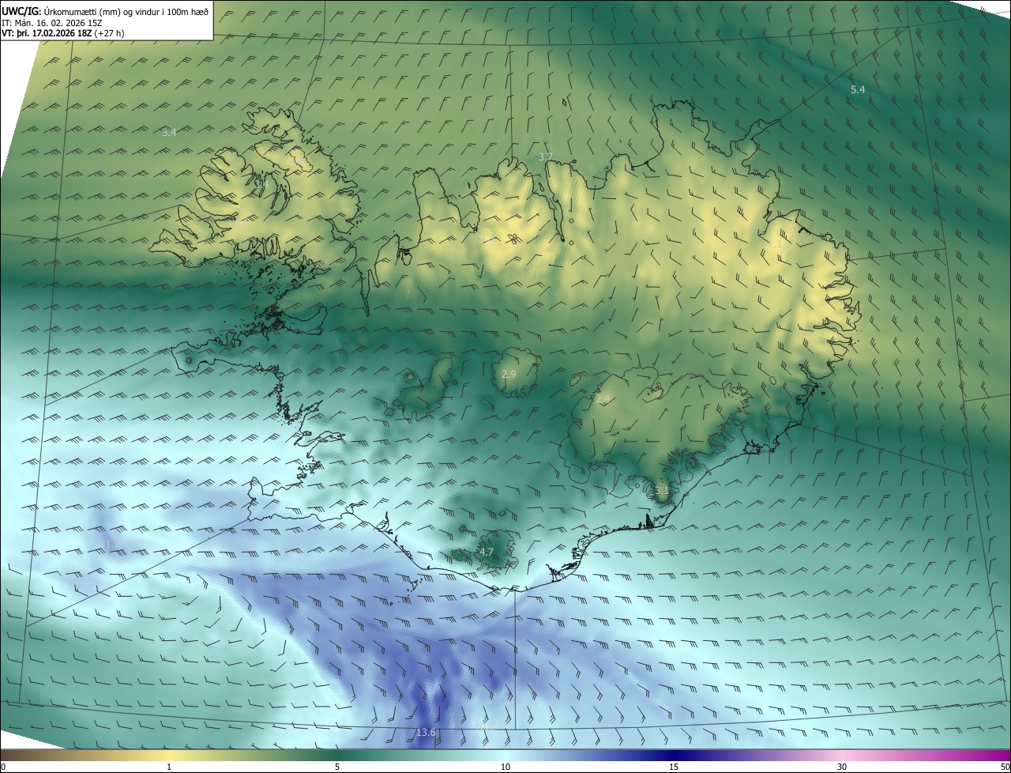The height and width of the screenshot is (773, 1011).
Task: Select the 3.7 value on the north coast
Action: pos(545,157)
